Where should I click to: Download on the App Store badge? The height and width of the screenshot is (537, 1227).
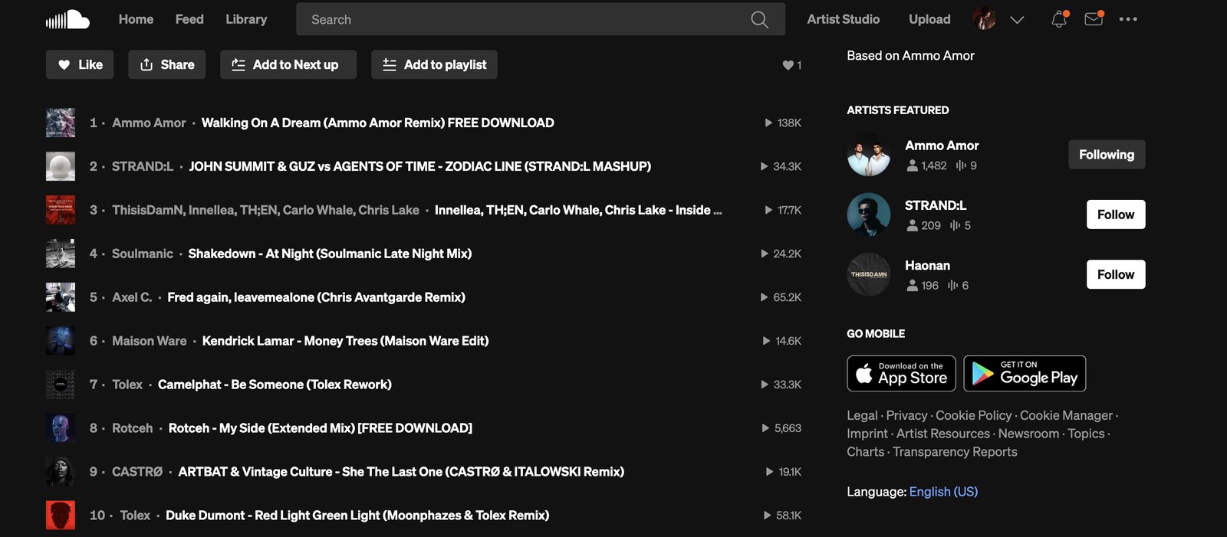(x=901, y=374)
